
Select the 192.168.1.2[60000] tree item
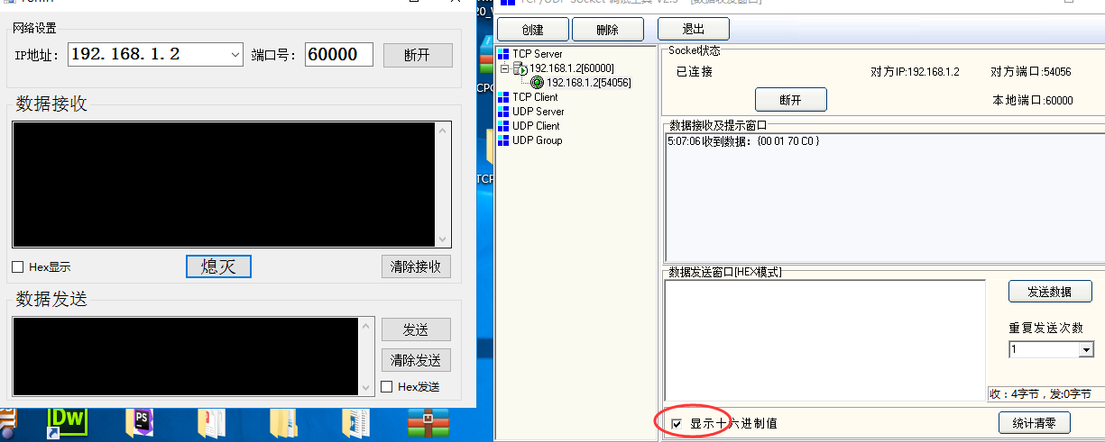(x=572, y=68)
